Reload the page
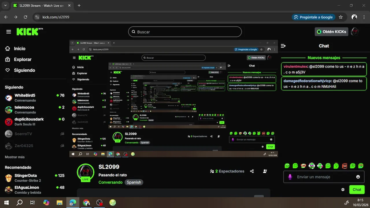 pyautogui.click(x=25, y=17)
